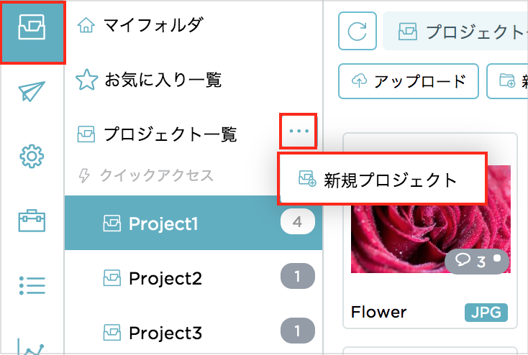Open the folder inbox sidebar icon
This screenshot has width=528, height=355.
[32, 32]
